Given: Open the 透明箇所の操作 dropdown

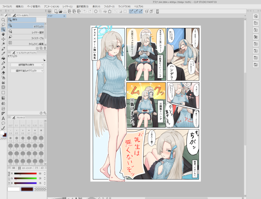Looking at the screenshot, I should [x=27, y=65].
